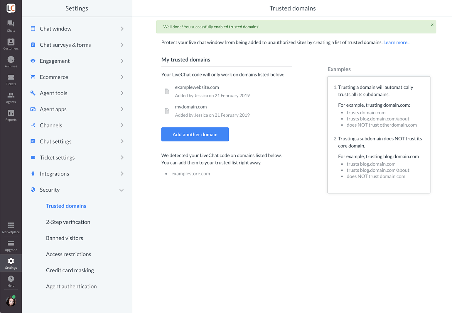Click the LiveChat logo icon
This screenshot has width=452, height=313.
11,8
